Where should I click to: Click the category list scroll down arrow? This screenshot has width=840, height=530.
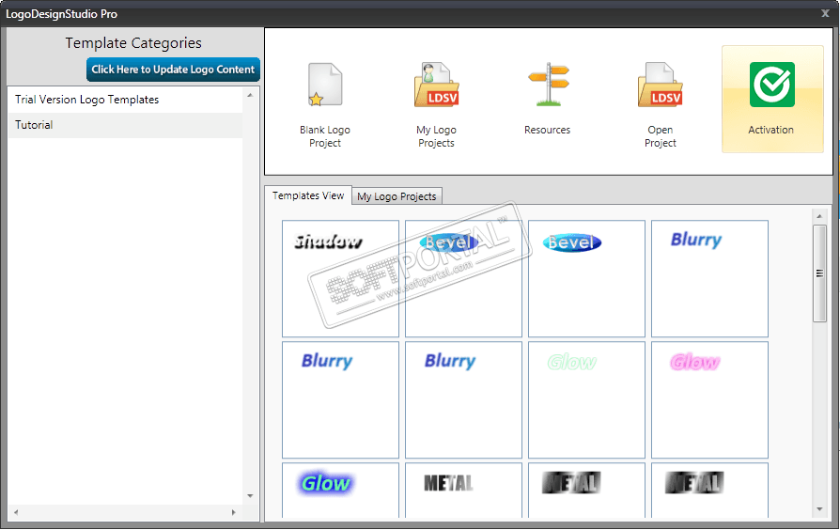250,496
